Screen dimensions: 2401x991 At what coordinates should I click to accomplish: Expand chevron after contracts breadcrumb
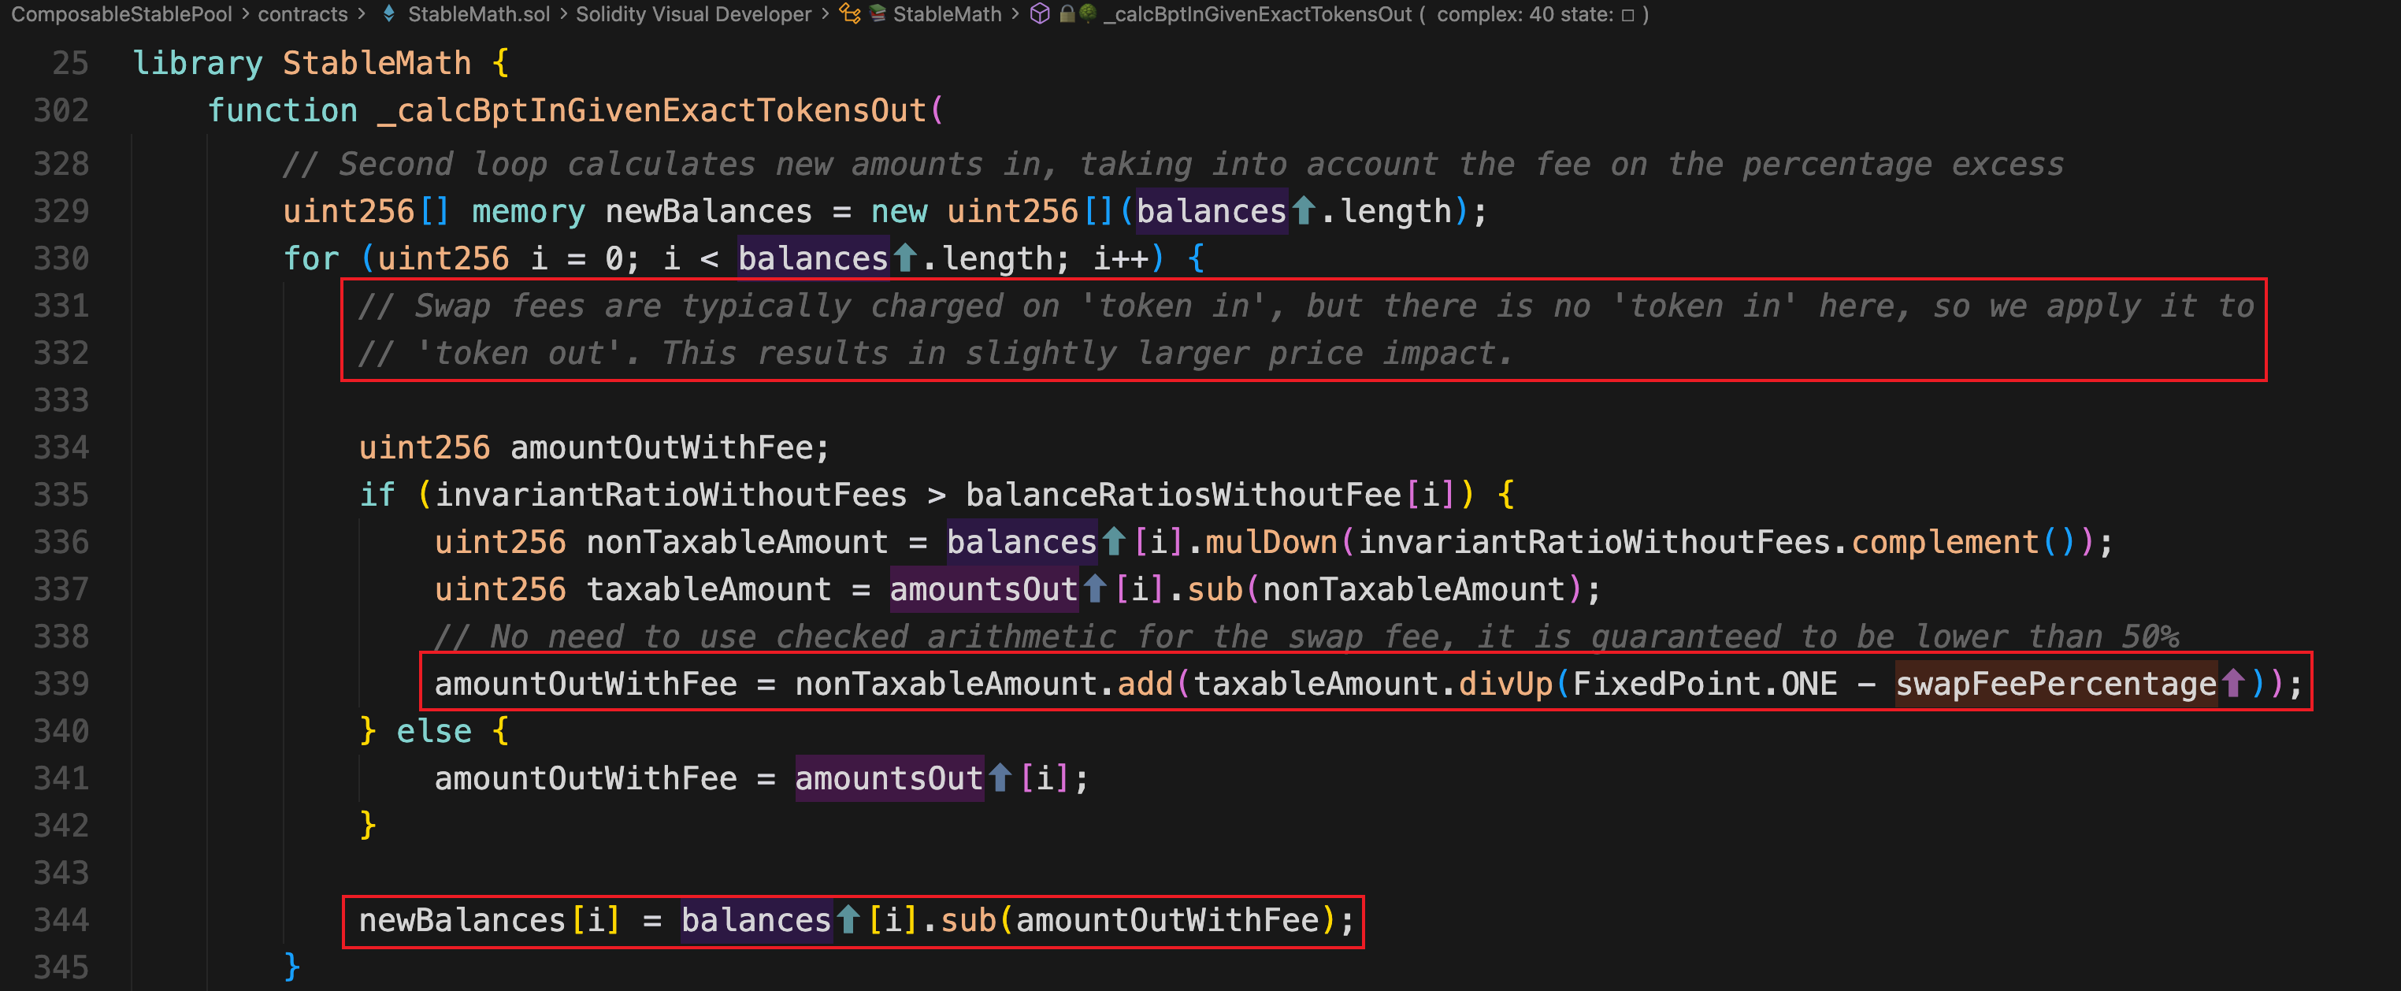point(361,14)
